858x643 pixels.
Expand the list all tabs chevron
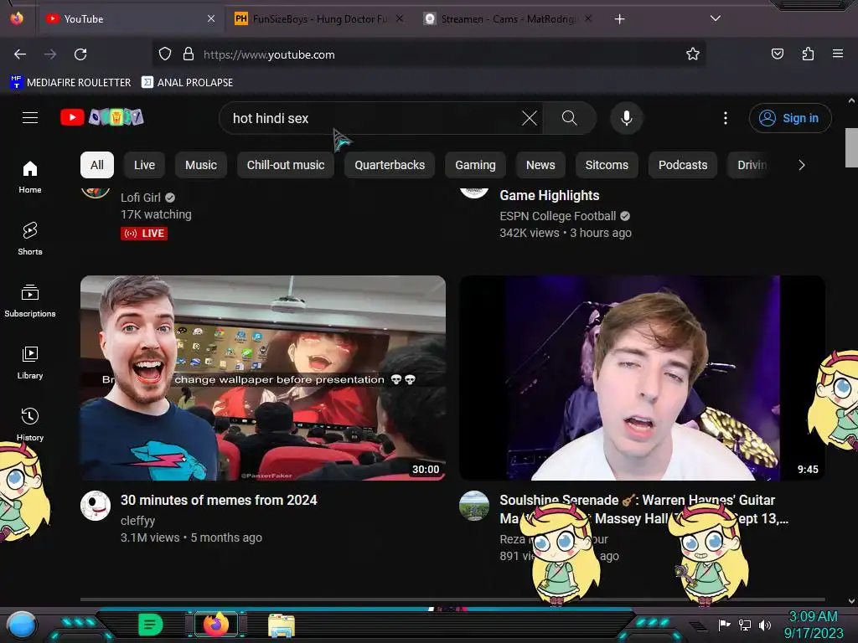tap(716, 18)
